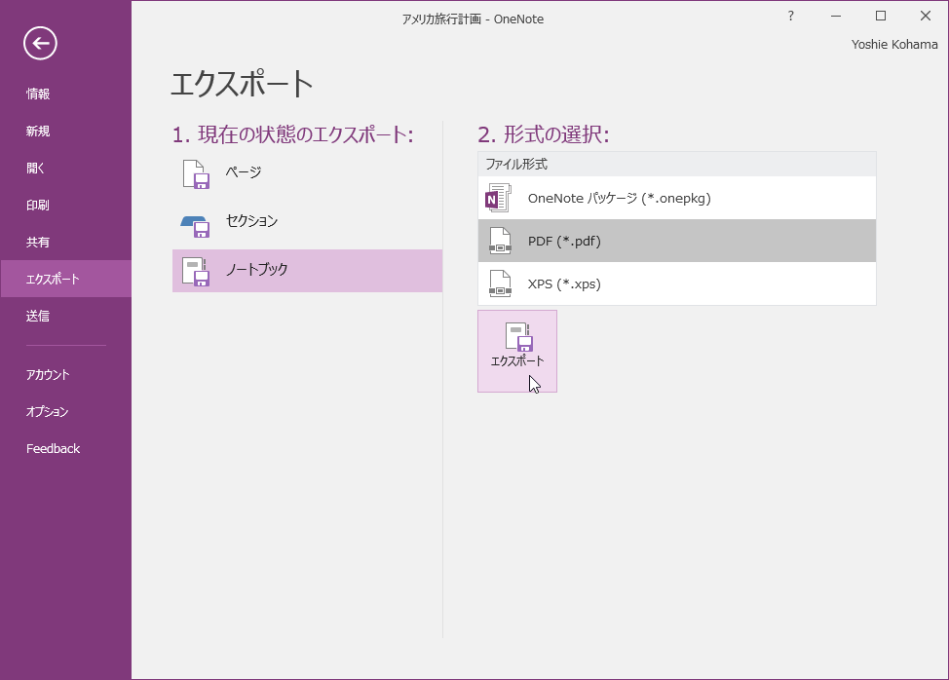The width and height of the screenshot is (949, 680).
Task: Click the Section export icon
Action: pyautogui.click(x=196, y=223)
